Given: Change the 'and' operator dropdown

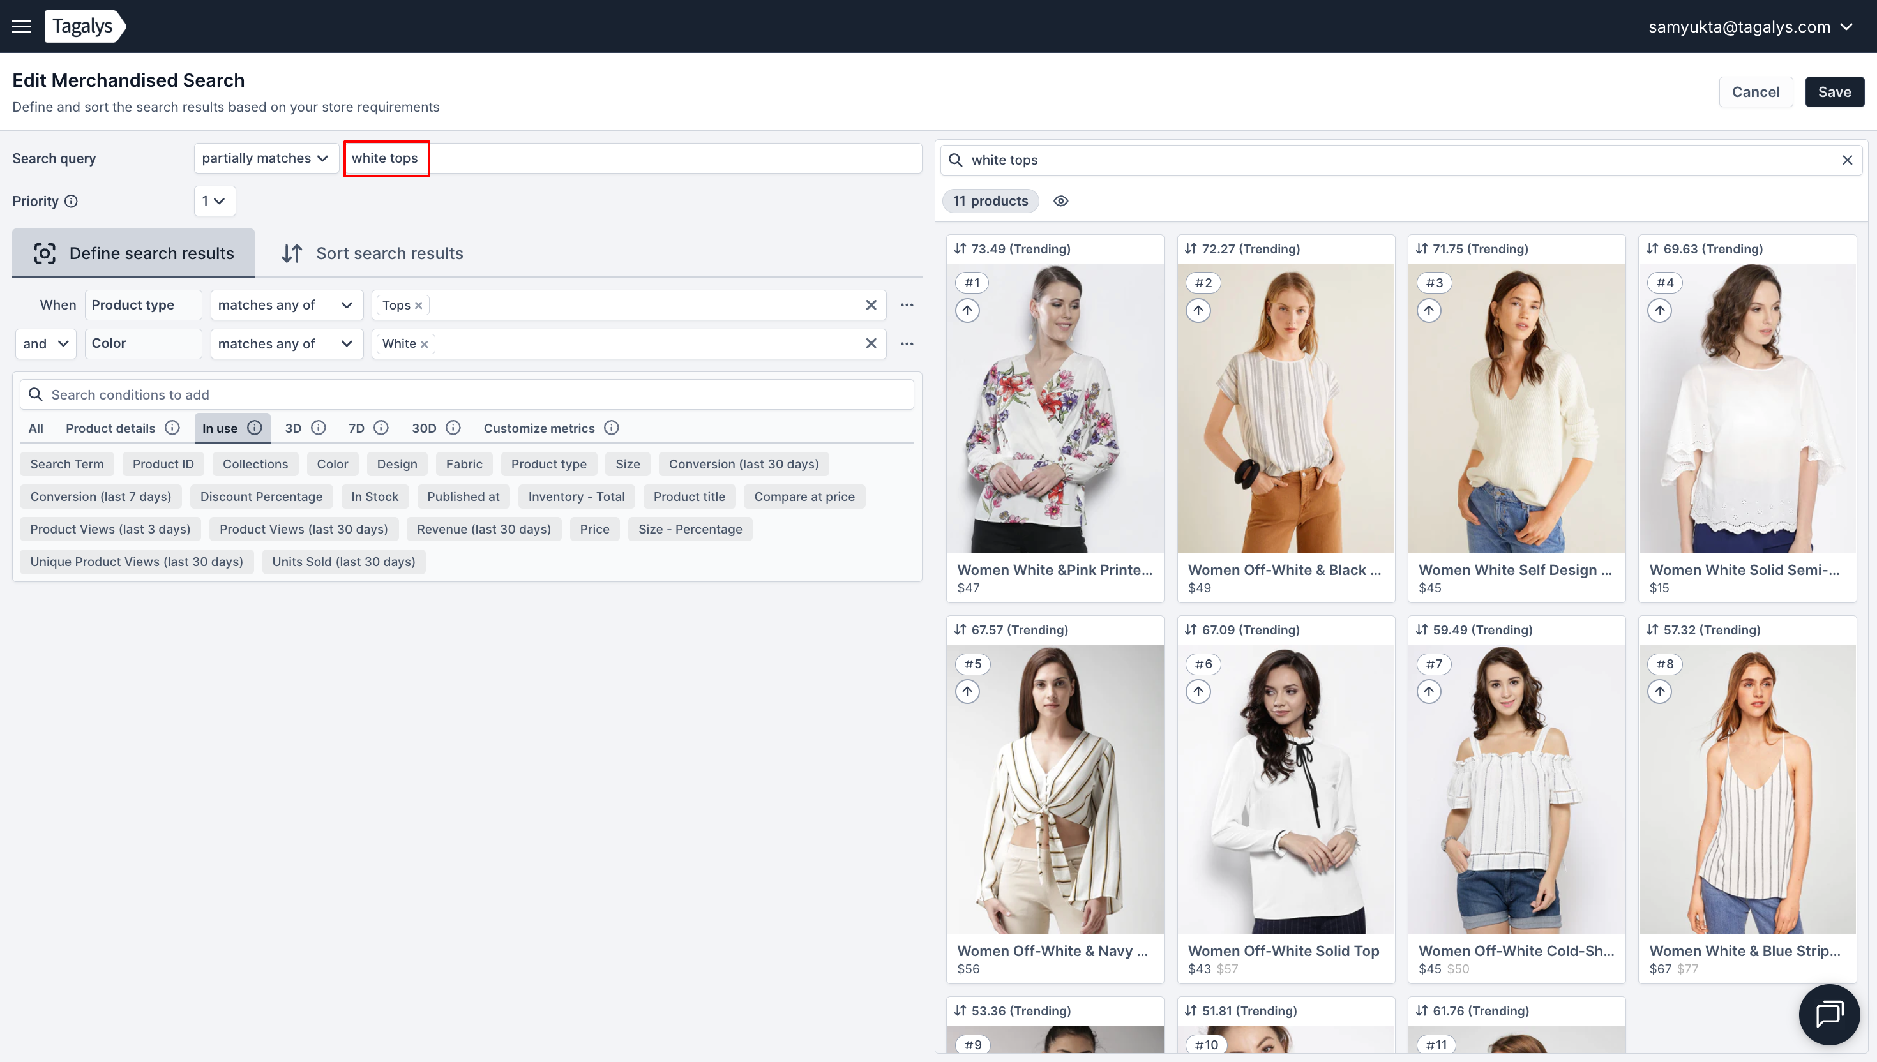Looking at the screenshot, I should pos(45,343).
